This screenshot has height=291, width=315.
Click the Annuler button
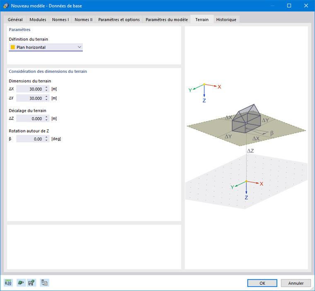(x=296, y=283)
